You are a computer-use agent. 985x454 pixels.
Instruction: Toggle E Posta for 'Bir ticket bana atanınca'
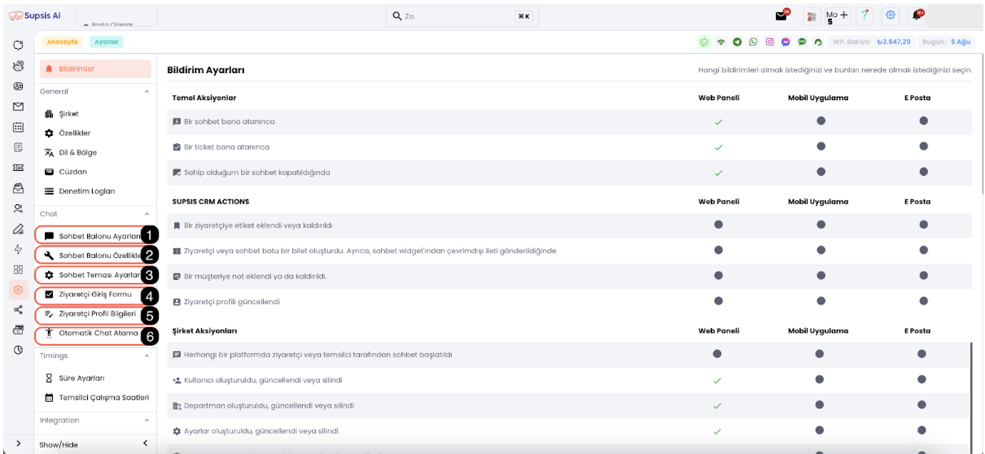click(x=923, y=146)
